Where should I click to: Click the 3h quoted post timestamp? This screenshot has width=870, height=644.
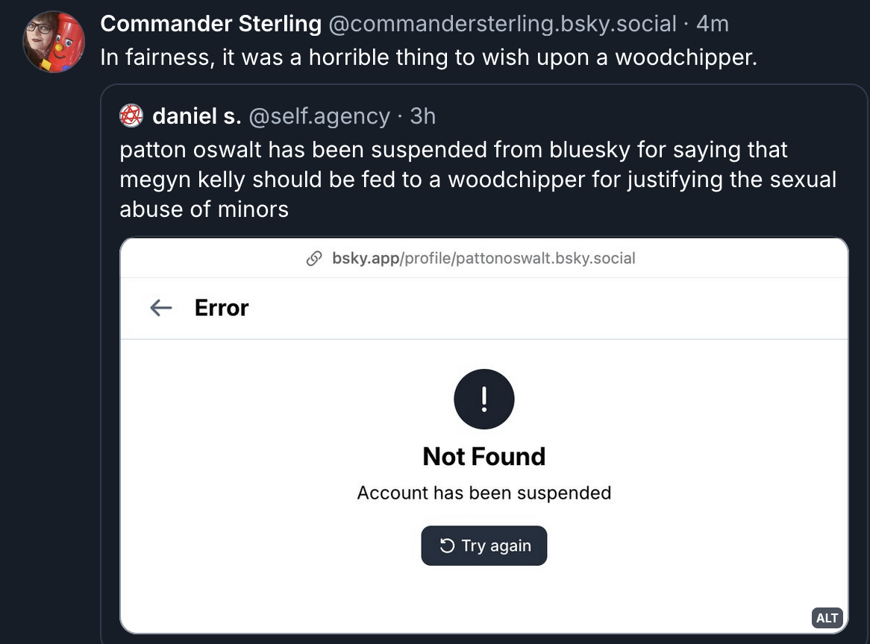[423, 116]
